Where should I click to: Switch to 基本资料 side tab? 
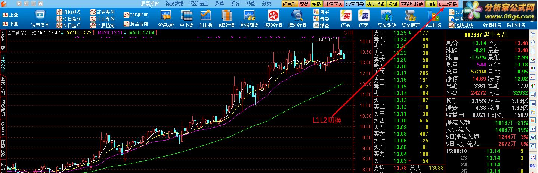tap(3, 85)
